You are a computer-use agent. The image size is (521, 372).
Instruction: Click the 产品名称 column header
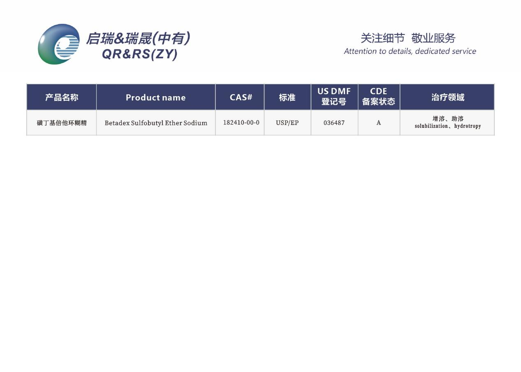coord(62,97)
